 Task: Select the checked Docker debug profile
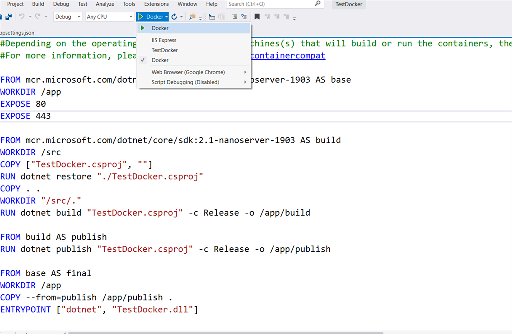[x=158, y=60]
